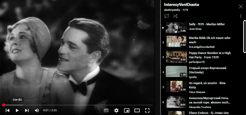Open alexkiriyatskiy channel link
The height and width of the screenshot is (115, 246).
(172, 10)
